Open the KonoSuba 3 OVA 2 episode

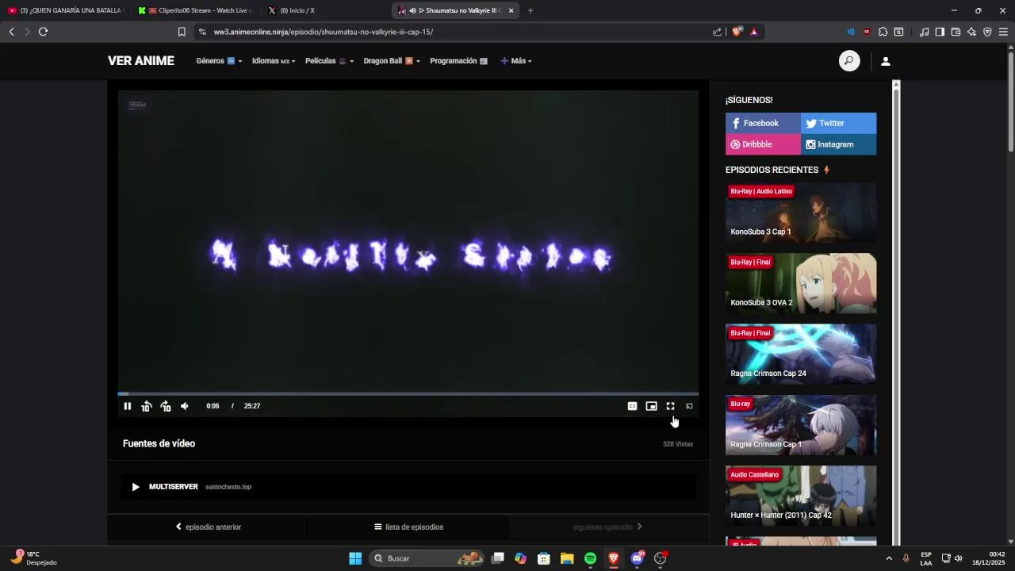tap(801, 283)
